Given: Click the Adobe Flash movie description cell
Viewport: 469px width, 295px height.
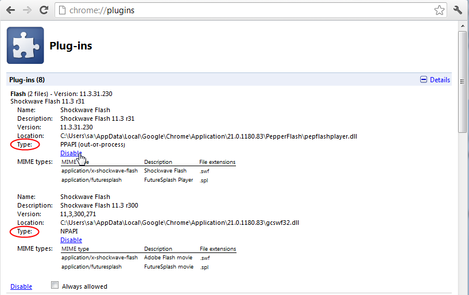Looking at the screenshot, I should point(168,258).
